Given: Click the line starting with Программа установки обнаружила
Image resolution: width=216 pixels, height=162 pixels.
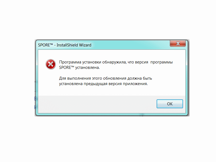Looking at the screenshot, I should 116,62.
